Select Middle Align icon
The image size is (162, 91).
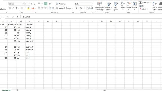(x=42, y=4)
